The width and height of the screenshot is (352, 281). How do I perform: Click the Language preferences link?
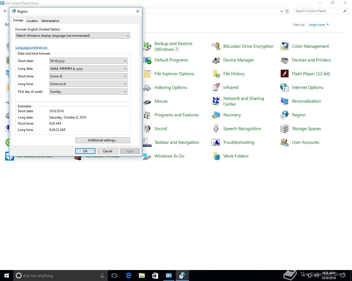[x=31, y=47]
